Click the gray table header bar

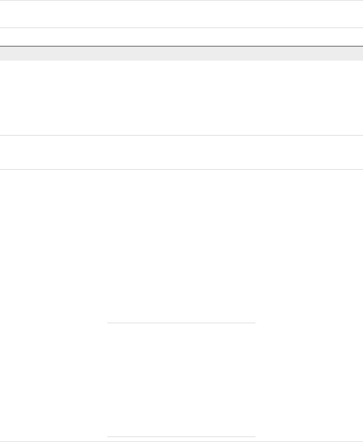pyautogui.click(x=181, y=54)
